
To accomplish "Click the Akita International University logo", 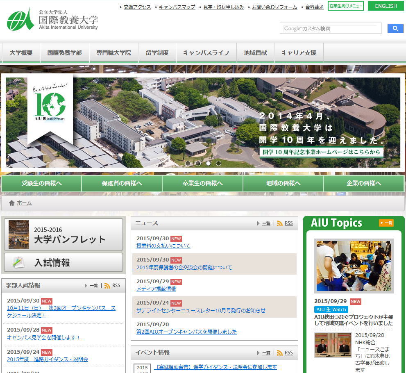I will click(52, 20).
